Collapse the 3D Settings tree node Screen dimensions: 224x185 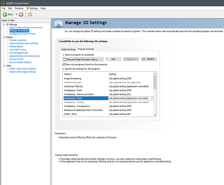point(4,24)
